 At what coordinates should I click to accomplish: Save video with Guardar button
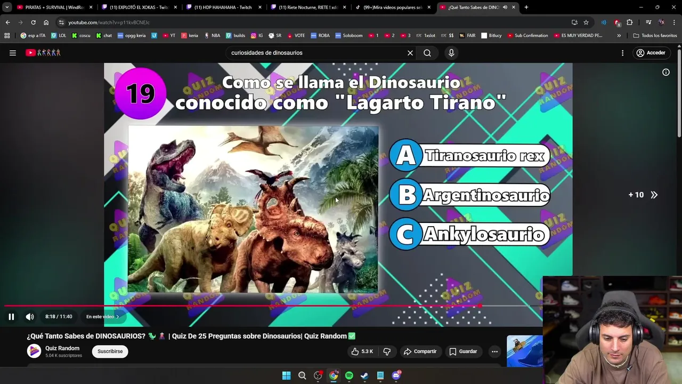click(463, 351)
